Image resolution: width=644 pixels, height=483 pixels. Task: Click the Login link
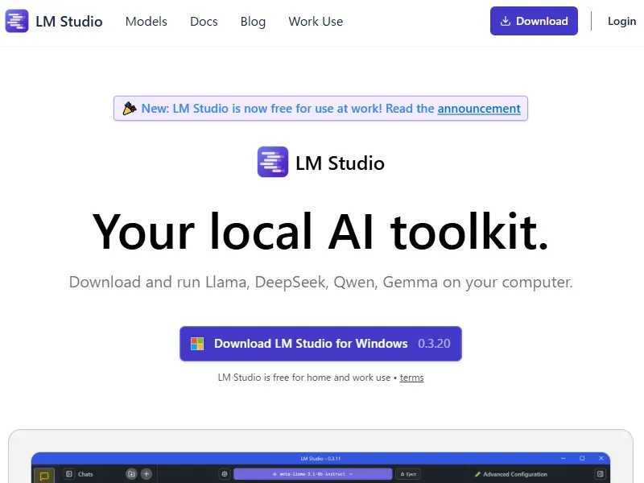[621, 21]
